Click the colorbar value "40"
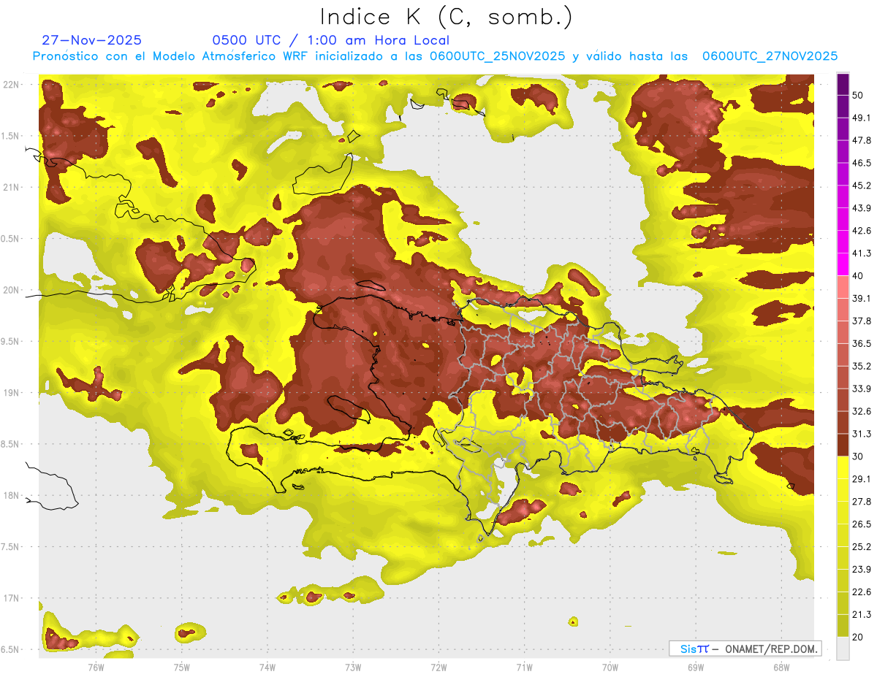The height and width of the screenshot is (677, 877). pos(859,276)
